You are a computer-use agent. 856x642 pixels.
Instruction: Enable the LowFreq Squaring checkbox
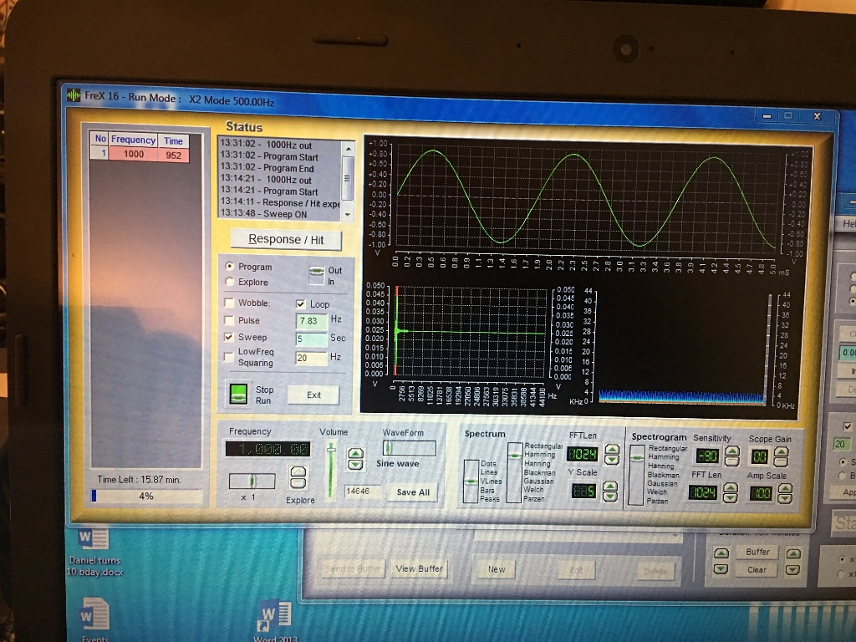pos(229,357)
